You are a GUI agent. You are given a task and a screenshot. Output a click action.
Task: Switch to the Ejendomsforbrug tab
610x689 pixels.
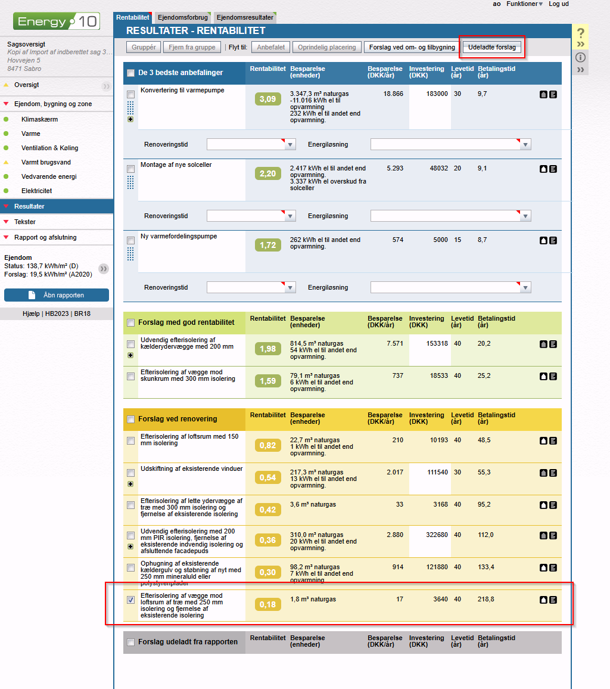click(182, 18)
